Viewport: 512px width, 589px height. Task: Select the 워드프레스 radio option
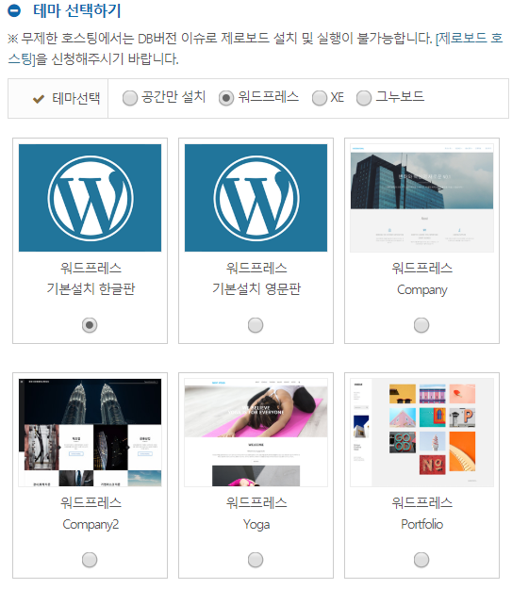226,98
